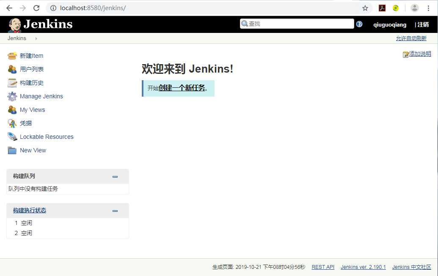The image size is (438, 276).
Task: Click the Chrome profile avatar icon
Action: pyautogui.click(x=415, y=8)
